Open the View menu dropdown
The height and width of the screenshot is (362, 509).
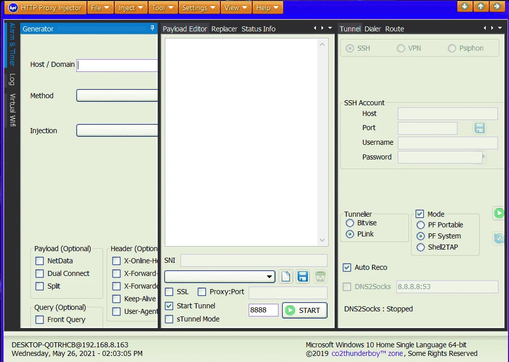click(x=236, y=8)
